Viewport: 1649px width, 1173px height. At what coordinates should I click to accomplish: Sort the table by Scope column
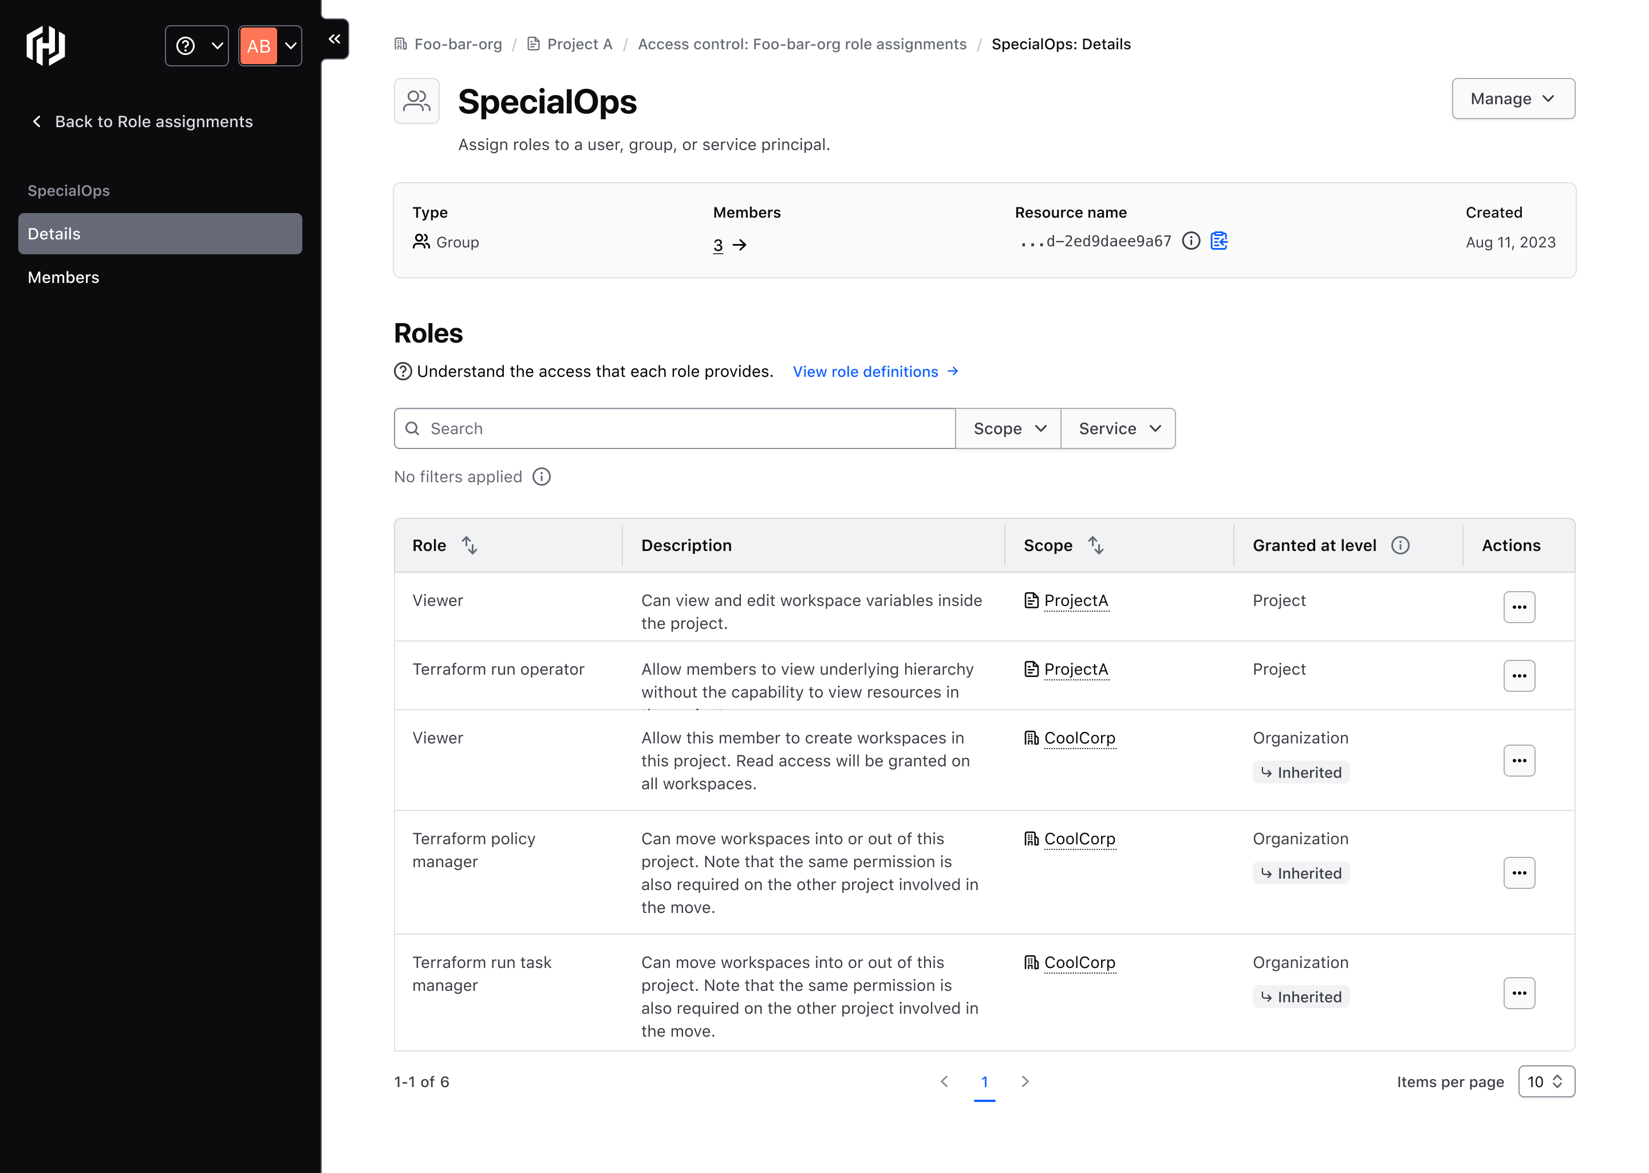[x=1096, y=545]
